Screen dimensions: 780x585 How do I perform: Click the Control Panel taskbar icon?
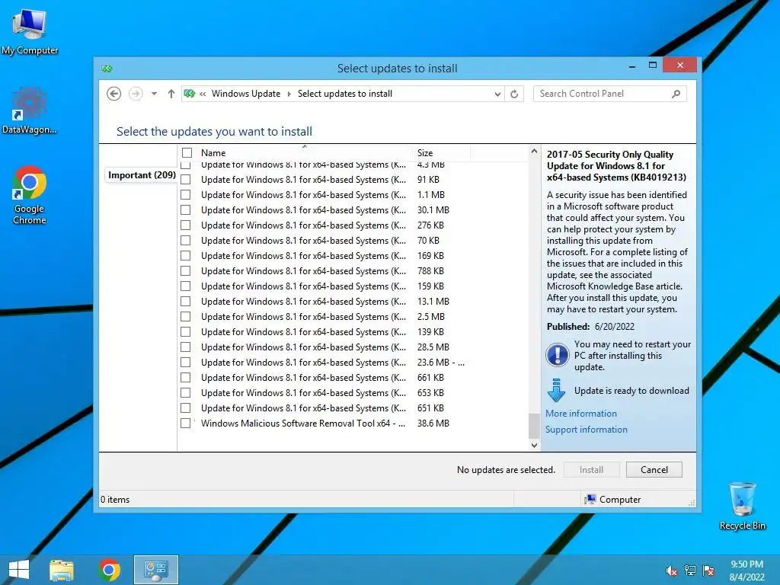click(x=155, y=570)
